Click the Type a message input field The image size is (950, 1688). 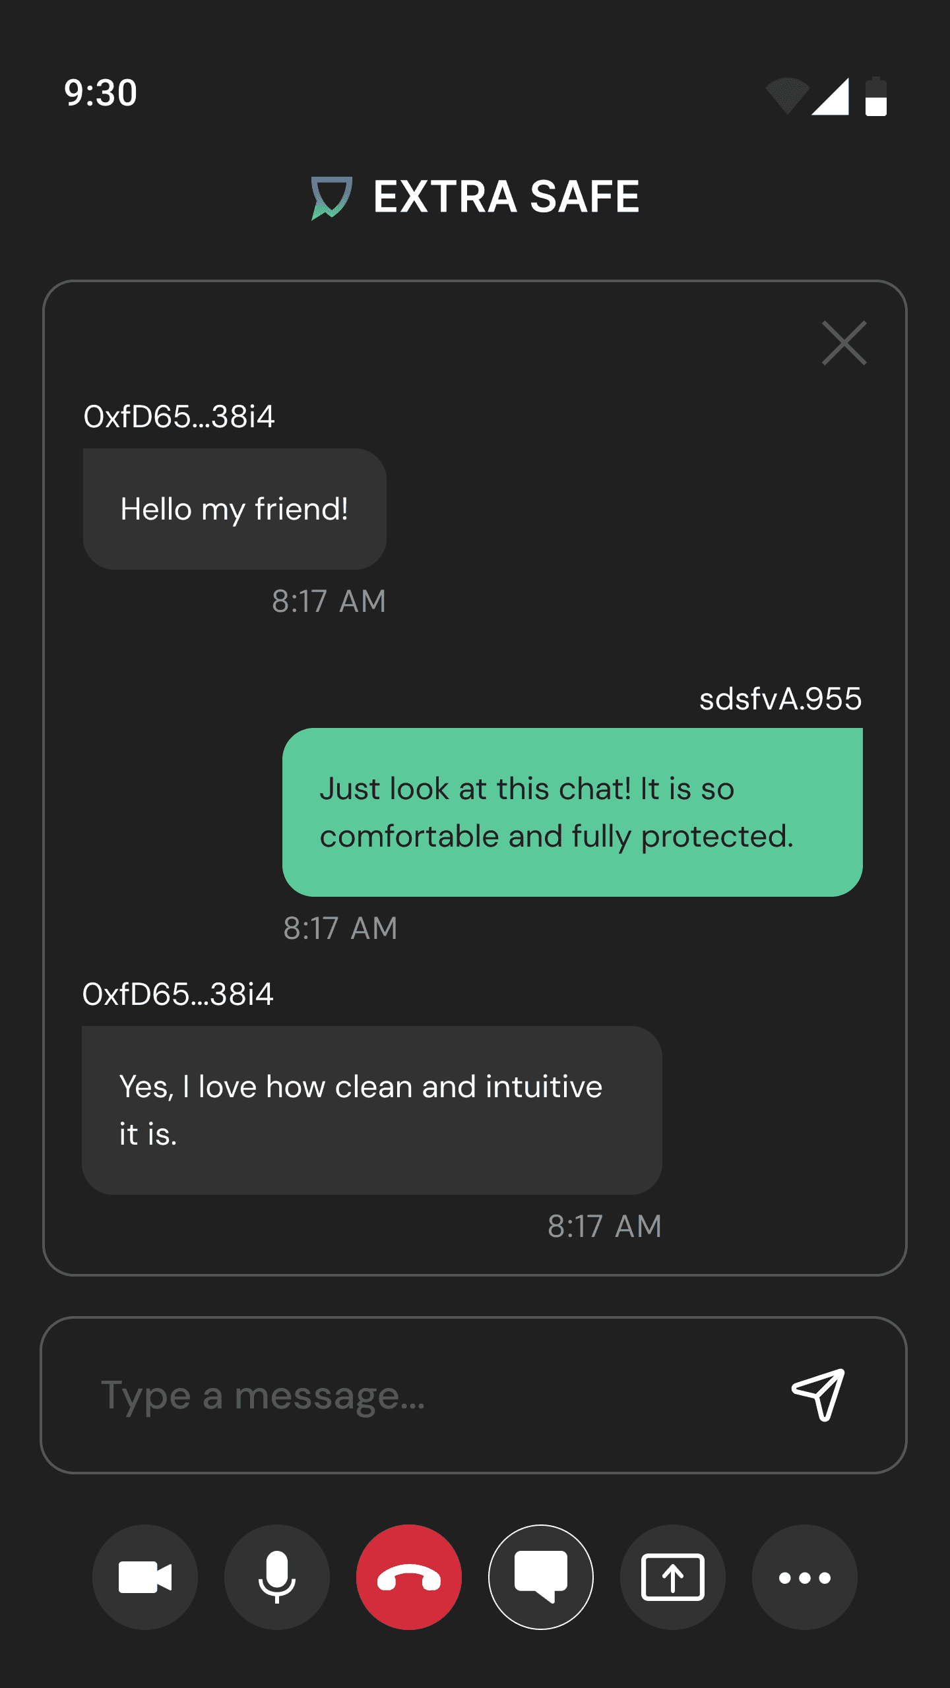click(474, 1395)
